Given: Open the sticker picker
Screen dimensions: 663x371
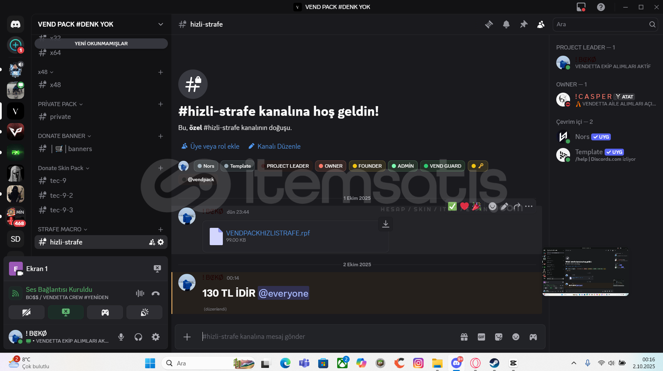Looking at the screenshot, I should pos(499,337).
